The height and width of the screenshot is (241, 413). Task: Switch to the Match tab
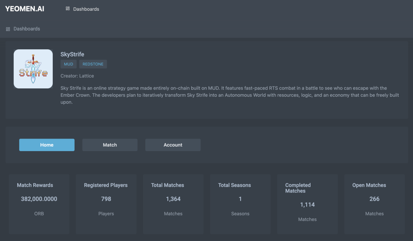110,145
